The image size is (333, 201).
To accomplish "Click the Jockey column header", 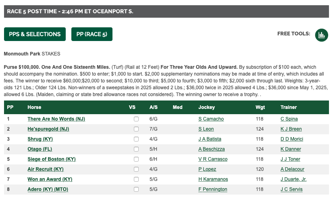I will pos(206,107).
